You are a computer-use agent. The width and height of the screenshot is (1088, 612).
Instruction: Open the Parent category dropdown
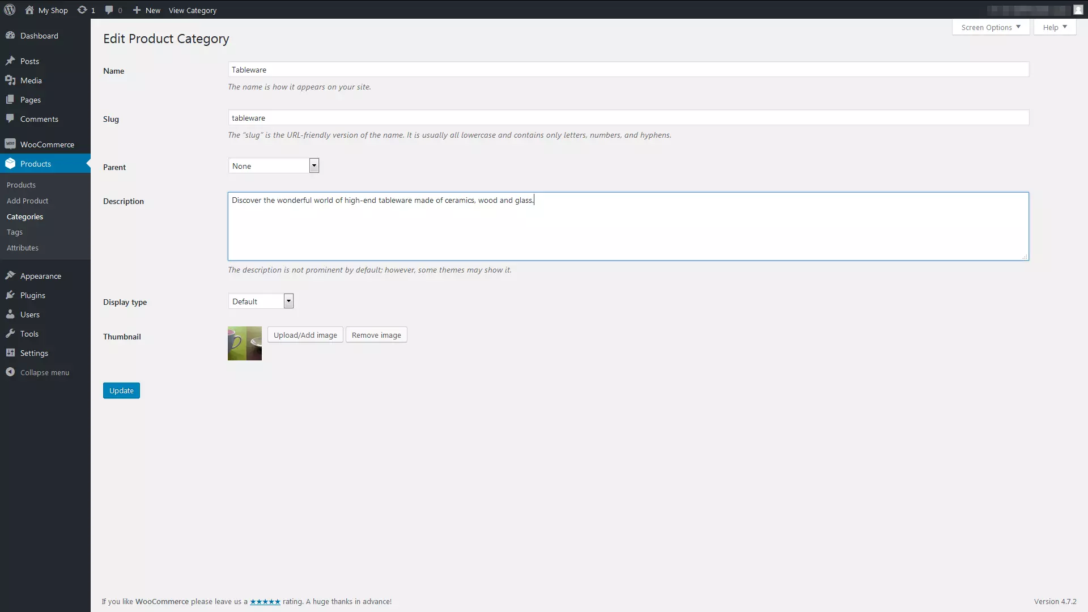point(274,165)
